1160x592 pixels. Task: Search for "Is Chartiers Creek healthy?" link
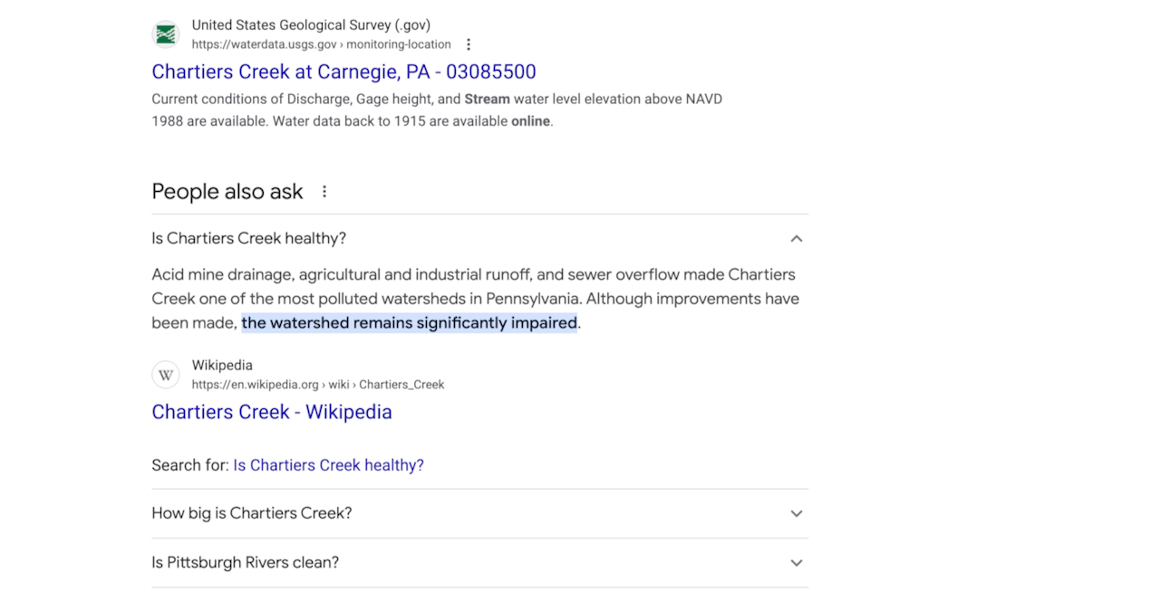coord(328,465)
